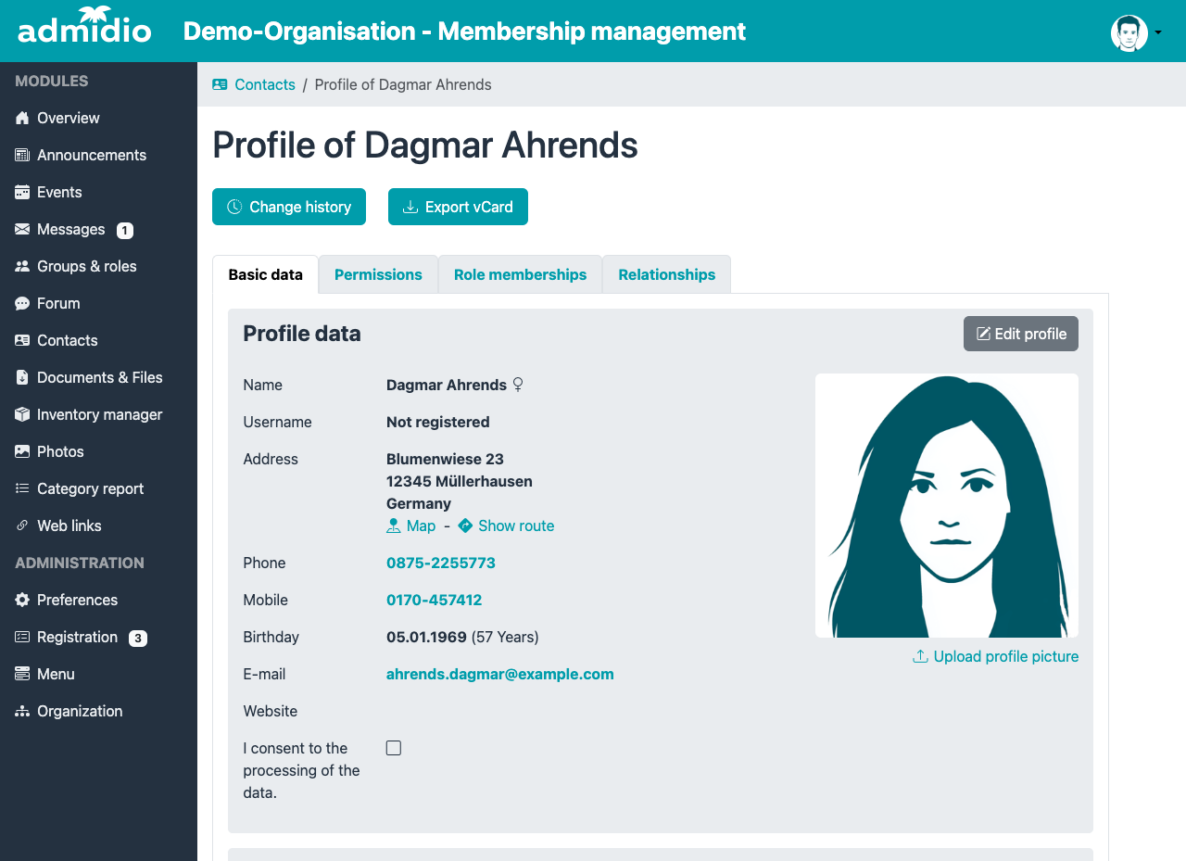Image resolution: width=1186 pixels, height=861 pixels.
Task: Click the Export vCard button
Action: point(458,207)
